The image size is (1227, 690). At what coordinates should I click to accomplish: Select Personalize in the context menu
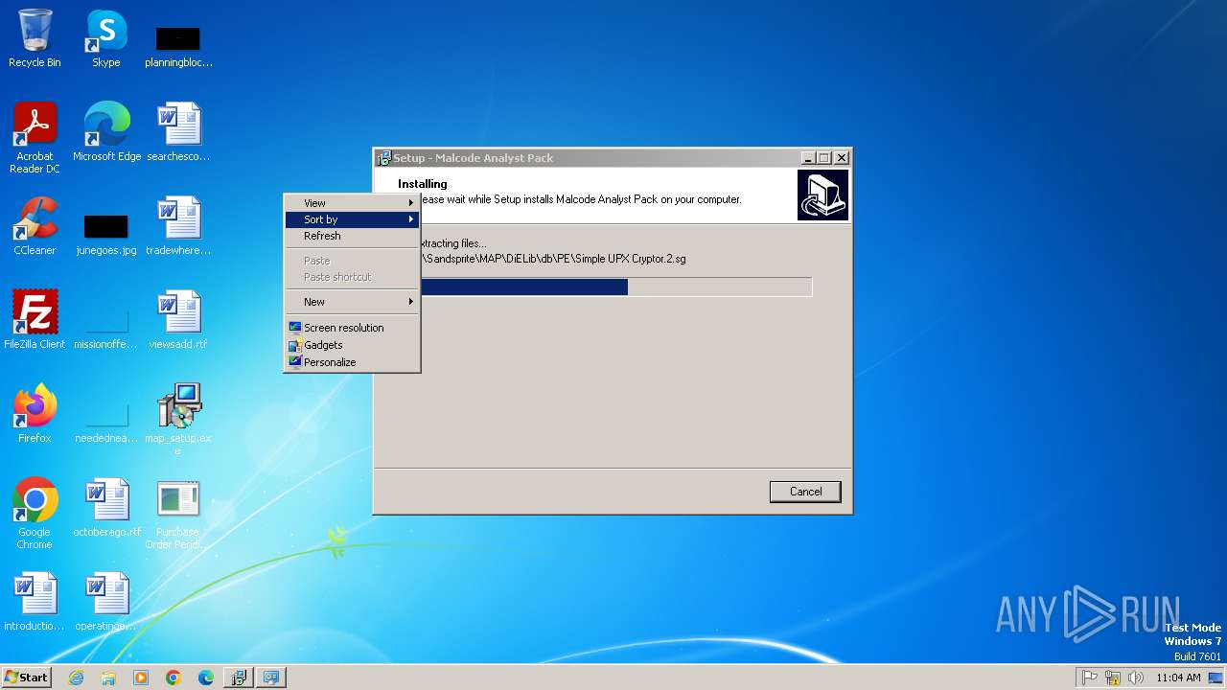coord(352,362)
